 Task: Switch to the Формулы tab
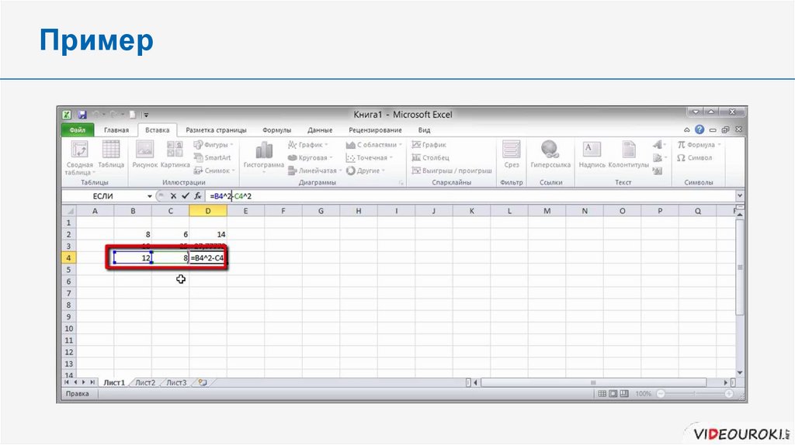(277, 130)
